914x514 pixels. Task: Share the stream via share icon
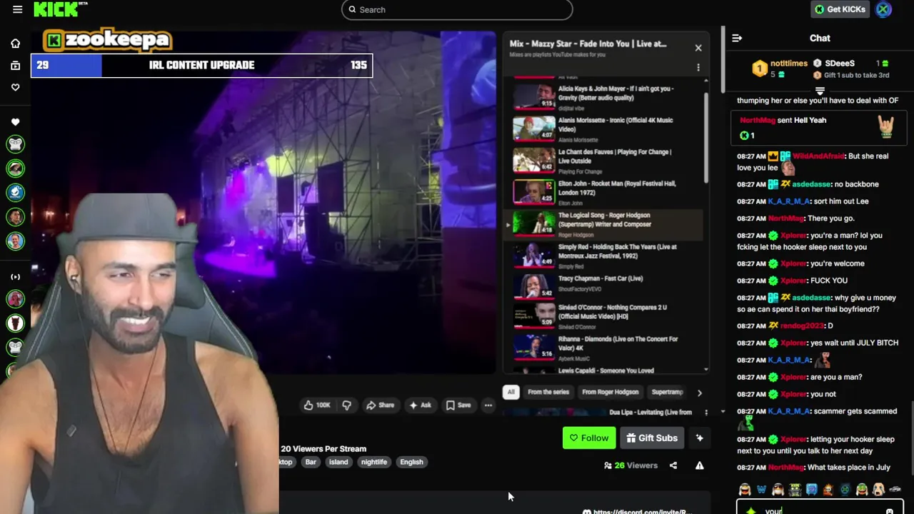[673, 465]
